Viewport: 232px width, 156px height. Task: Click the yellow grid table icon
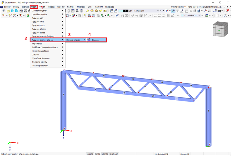click(105, 11)
